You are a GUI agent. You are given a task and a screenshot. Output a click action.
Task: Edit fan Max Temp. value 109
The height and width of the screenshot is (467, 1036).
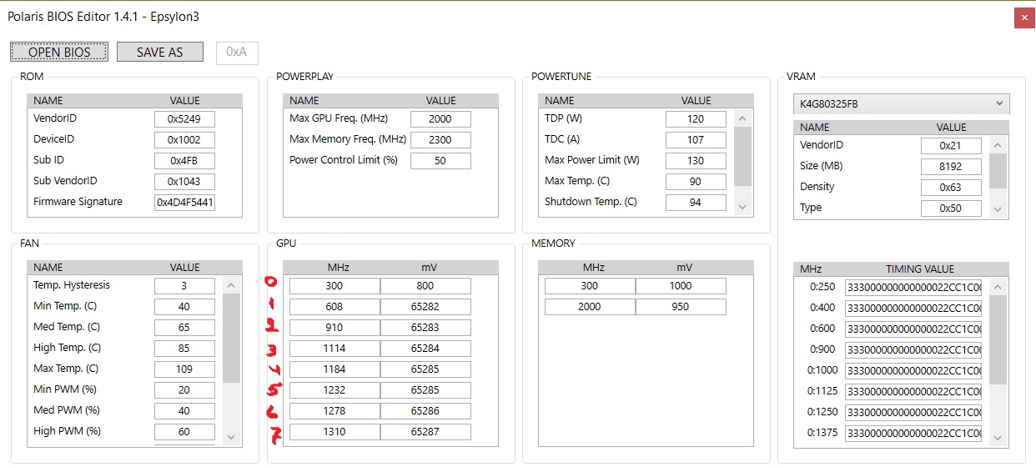[184, 369]
